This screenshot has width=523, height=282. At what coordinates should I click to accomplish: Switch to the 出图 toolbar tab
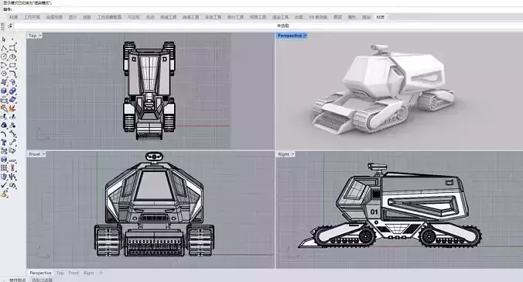pyautogui.click(x=299, y=17)
